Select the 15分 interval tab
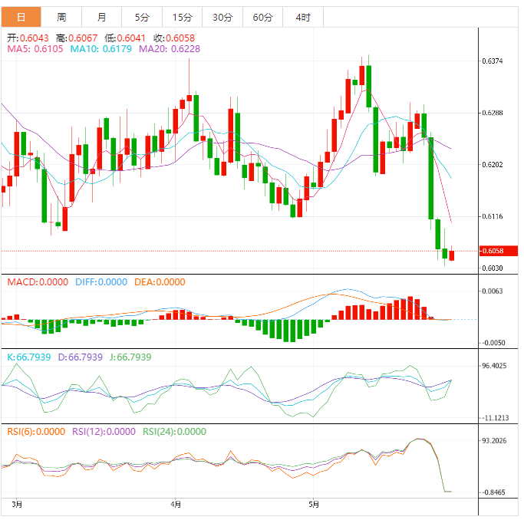The image size is (524, 520). coord(183,17)
